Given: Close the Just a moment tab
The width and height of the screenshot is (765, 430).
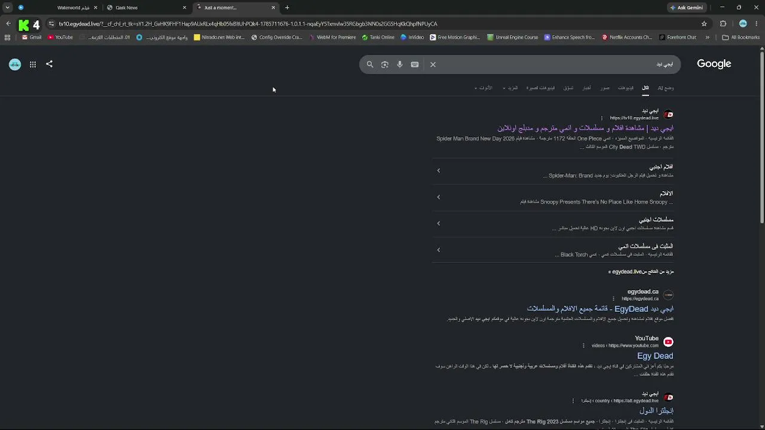Looking at the screenshot, I should (273, 8).
